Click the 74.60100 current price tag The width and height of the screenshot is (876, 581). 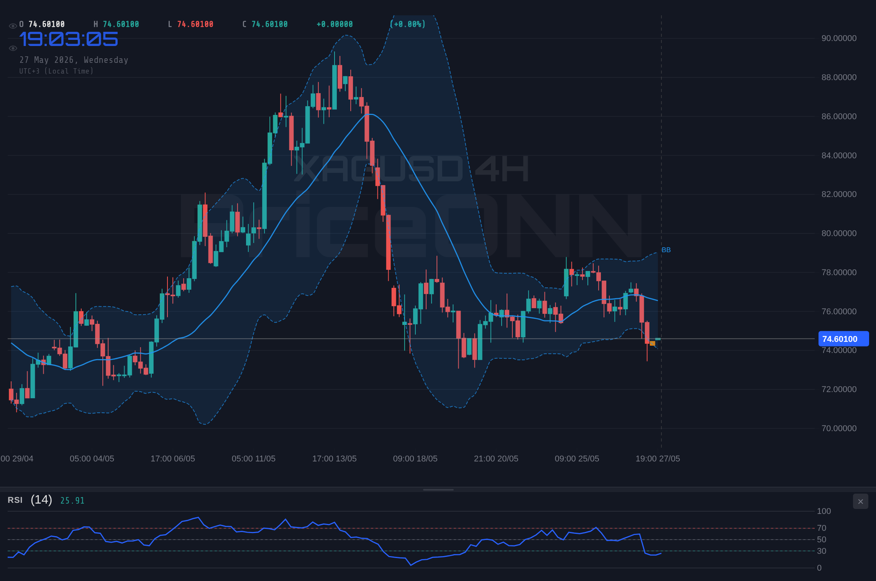click(x=843, y=339)
